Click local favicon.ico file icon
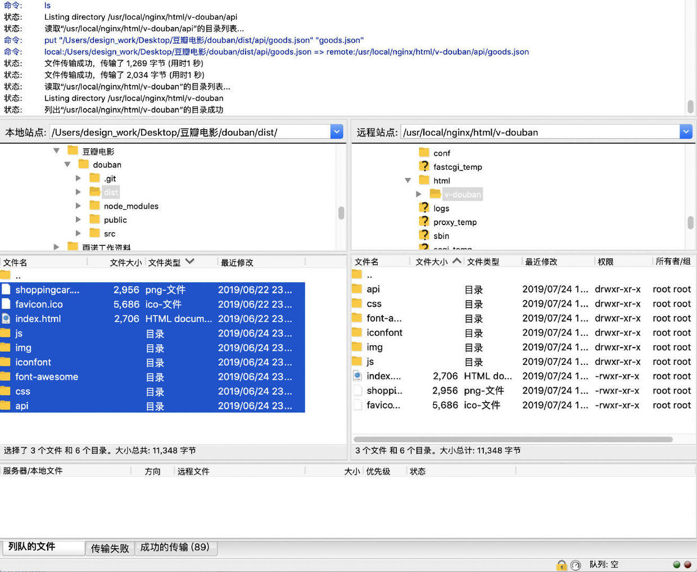This screenshot has height=572, width=697. (6, 304)
